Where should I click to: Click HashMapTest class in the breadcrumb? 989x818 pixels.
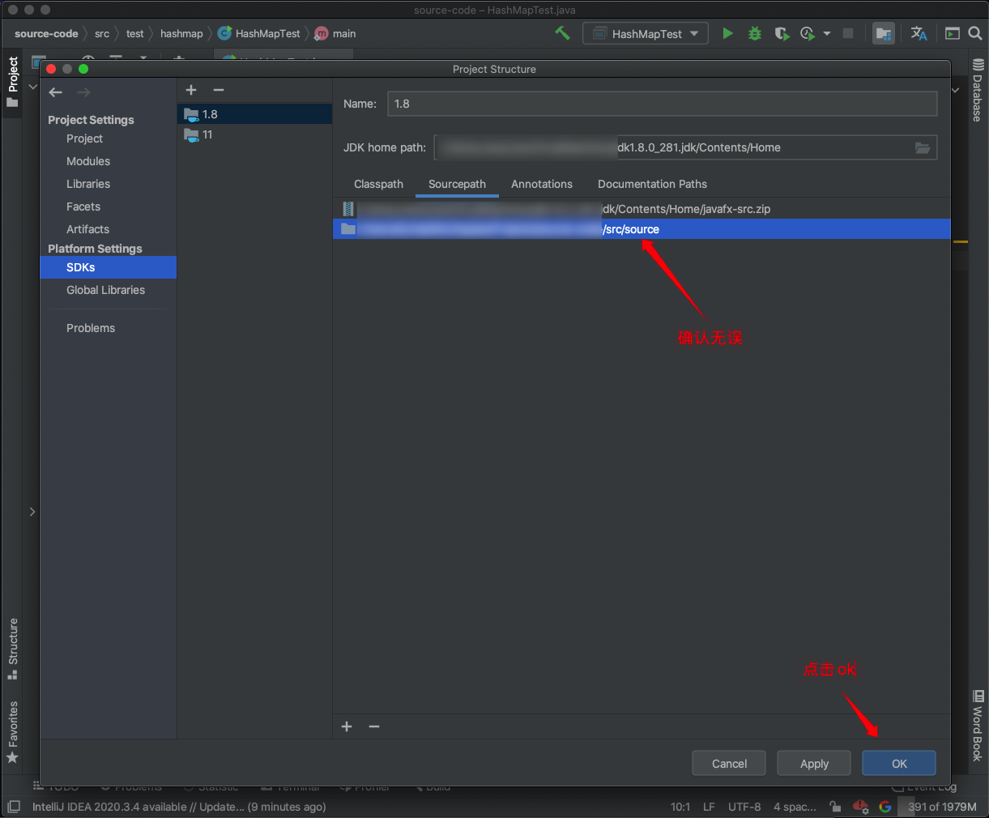[259, 33]
